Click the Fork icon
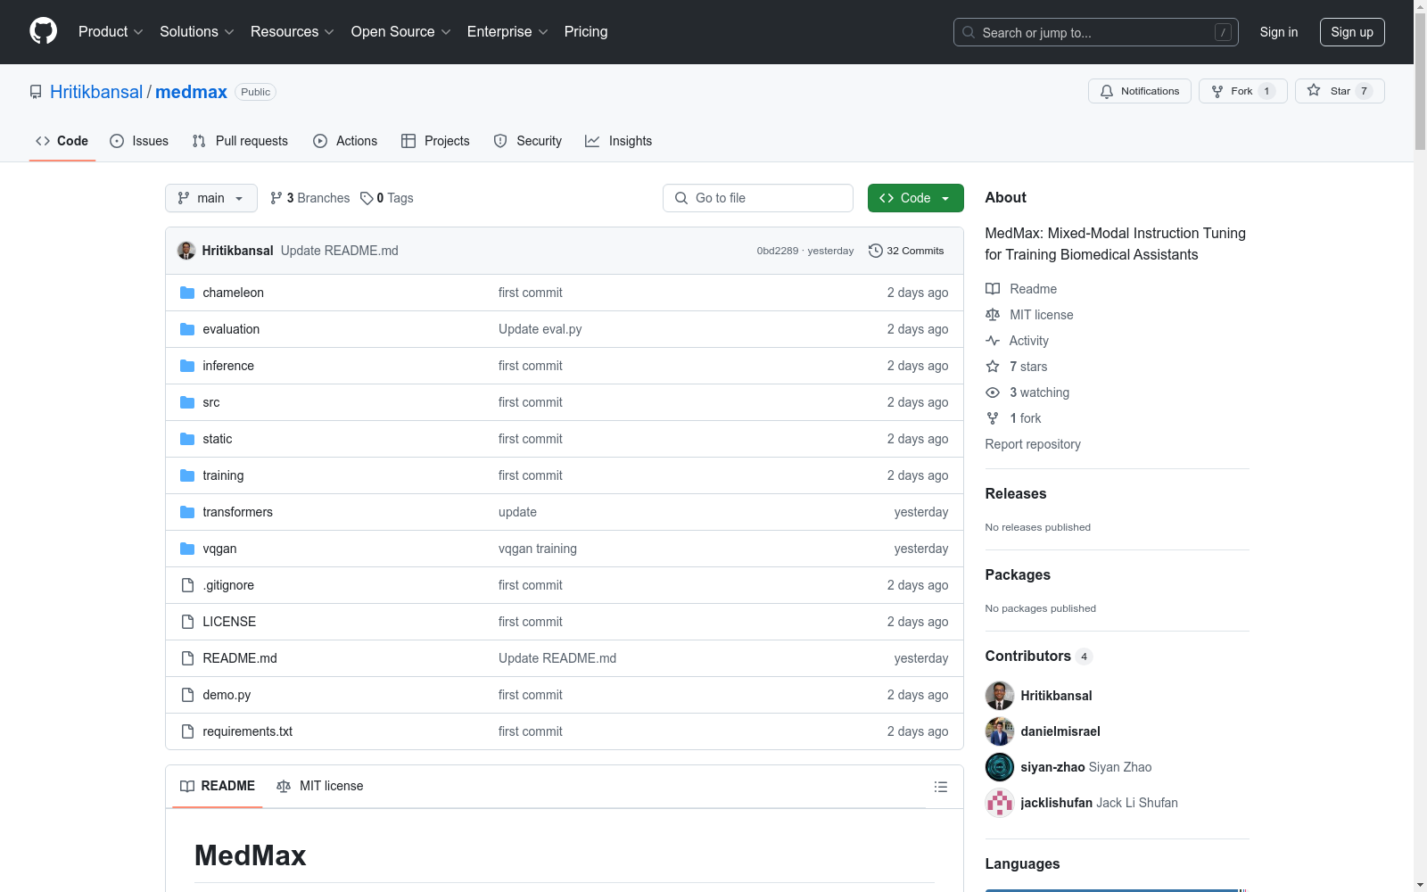The image size is (1427, 892). [x=1217, y=91]
